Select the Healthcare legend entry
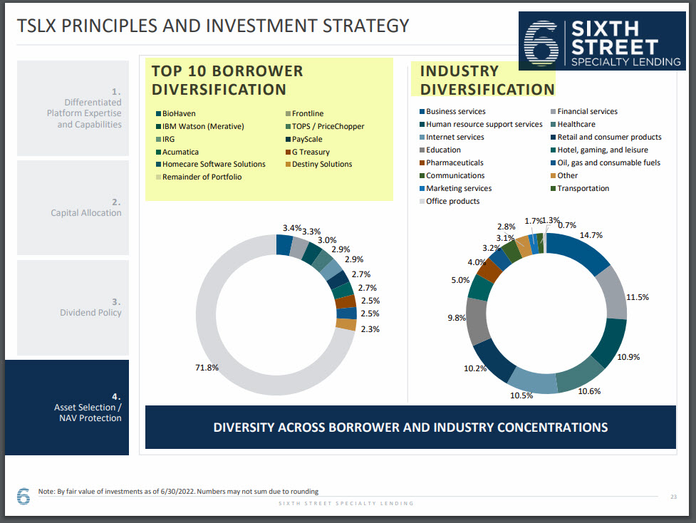Viewport: 696px width, 523px height. pyautogui.click(x=576, y=125)
